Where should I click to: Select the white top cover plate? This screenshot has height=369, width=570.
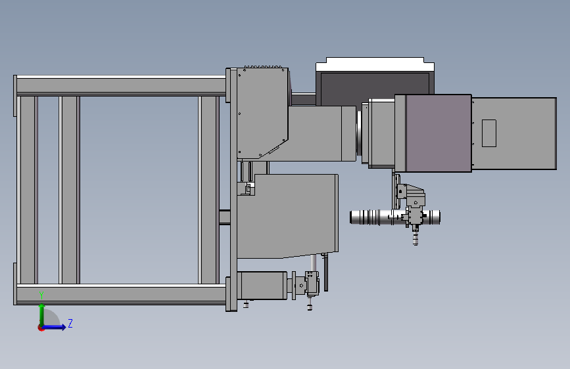coord(375,64)
